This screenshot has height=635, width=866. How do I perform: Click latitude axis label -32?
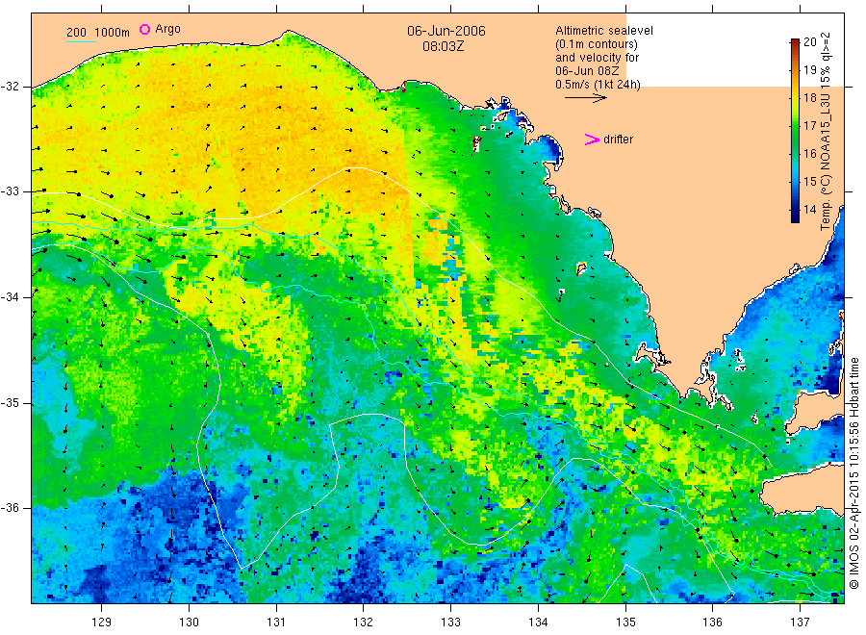[x=10, y=87]
